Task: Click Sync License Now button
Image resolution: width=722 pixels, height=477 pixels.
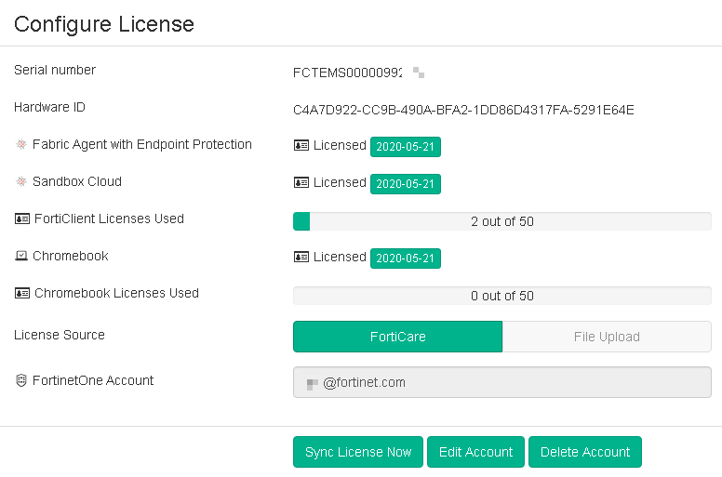Action: (x=358, y=452)
